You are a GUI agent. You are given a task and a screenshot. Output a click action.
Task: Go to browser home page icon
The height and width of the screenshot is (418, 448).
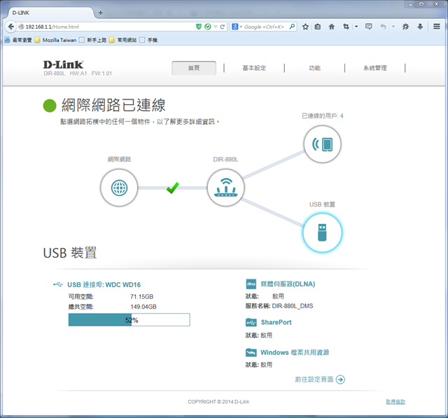331,27
